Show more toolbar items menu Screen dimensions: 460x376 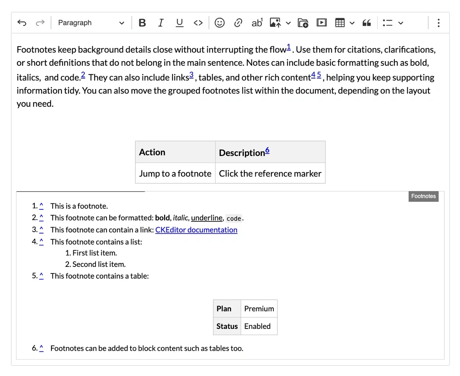coord(438,23)
